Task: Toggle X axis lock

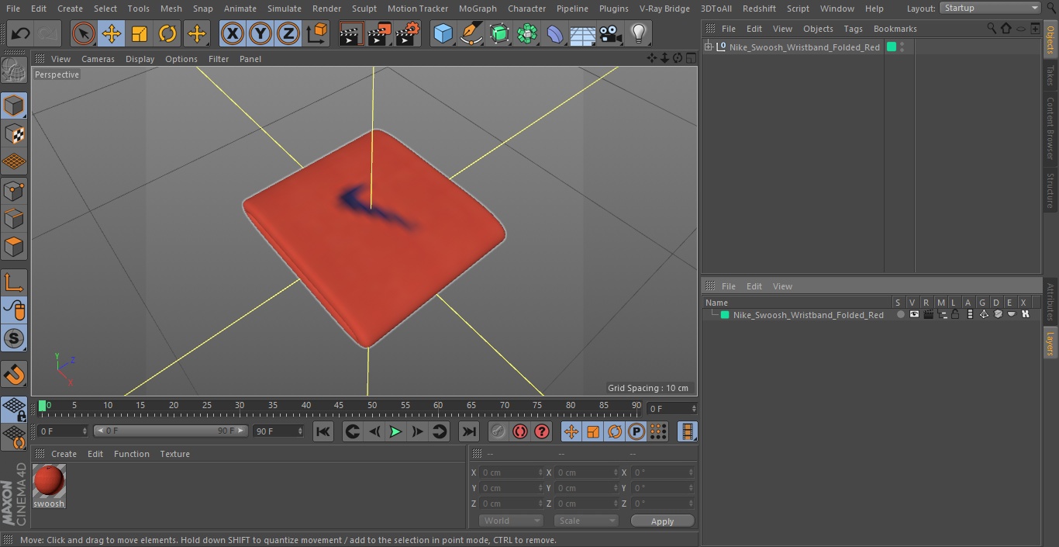Action: [x=233, y=34]
